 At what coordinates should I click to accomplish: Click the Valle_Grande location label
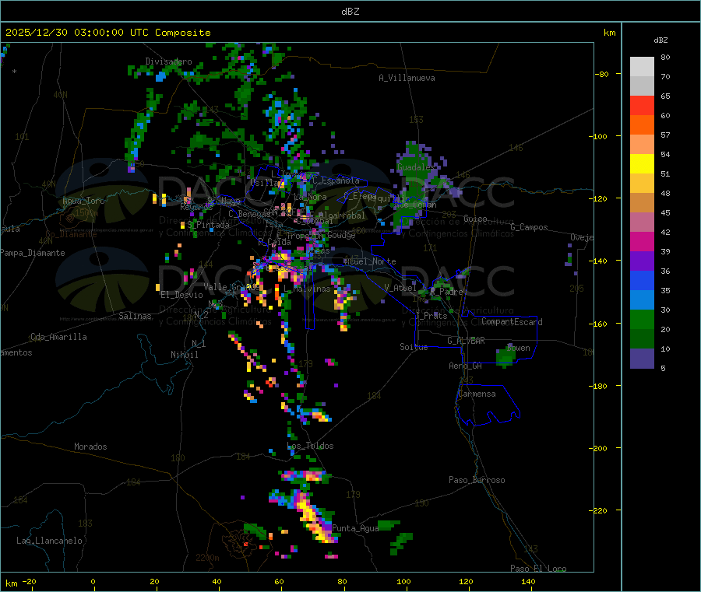[230, 287]
